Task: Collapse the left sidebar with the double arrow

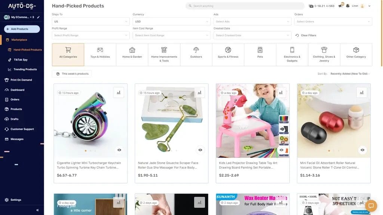Action: tap(37, 210)
